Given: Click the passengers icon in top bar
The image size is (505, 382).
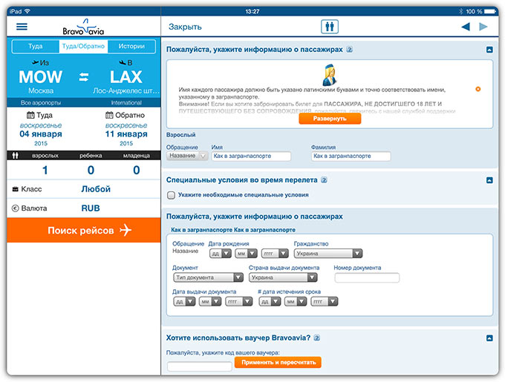Looking at the screenshot, I should 330,27.
